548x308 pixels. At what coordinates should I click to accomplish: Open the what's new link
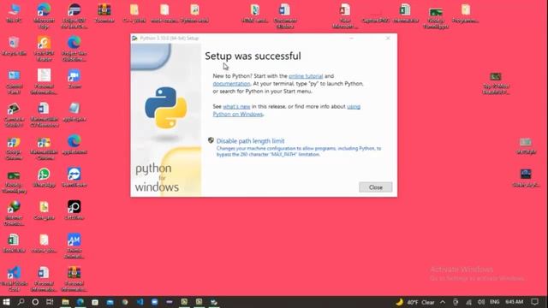tap(236, 106)
